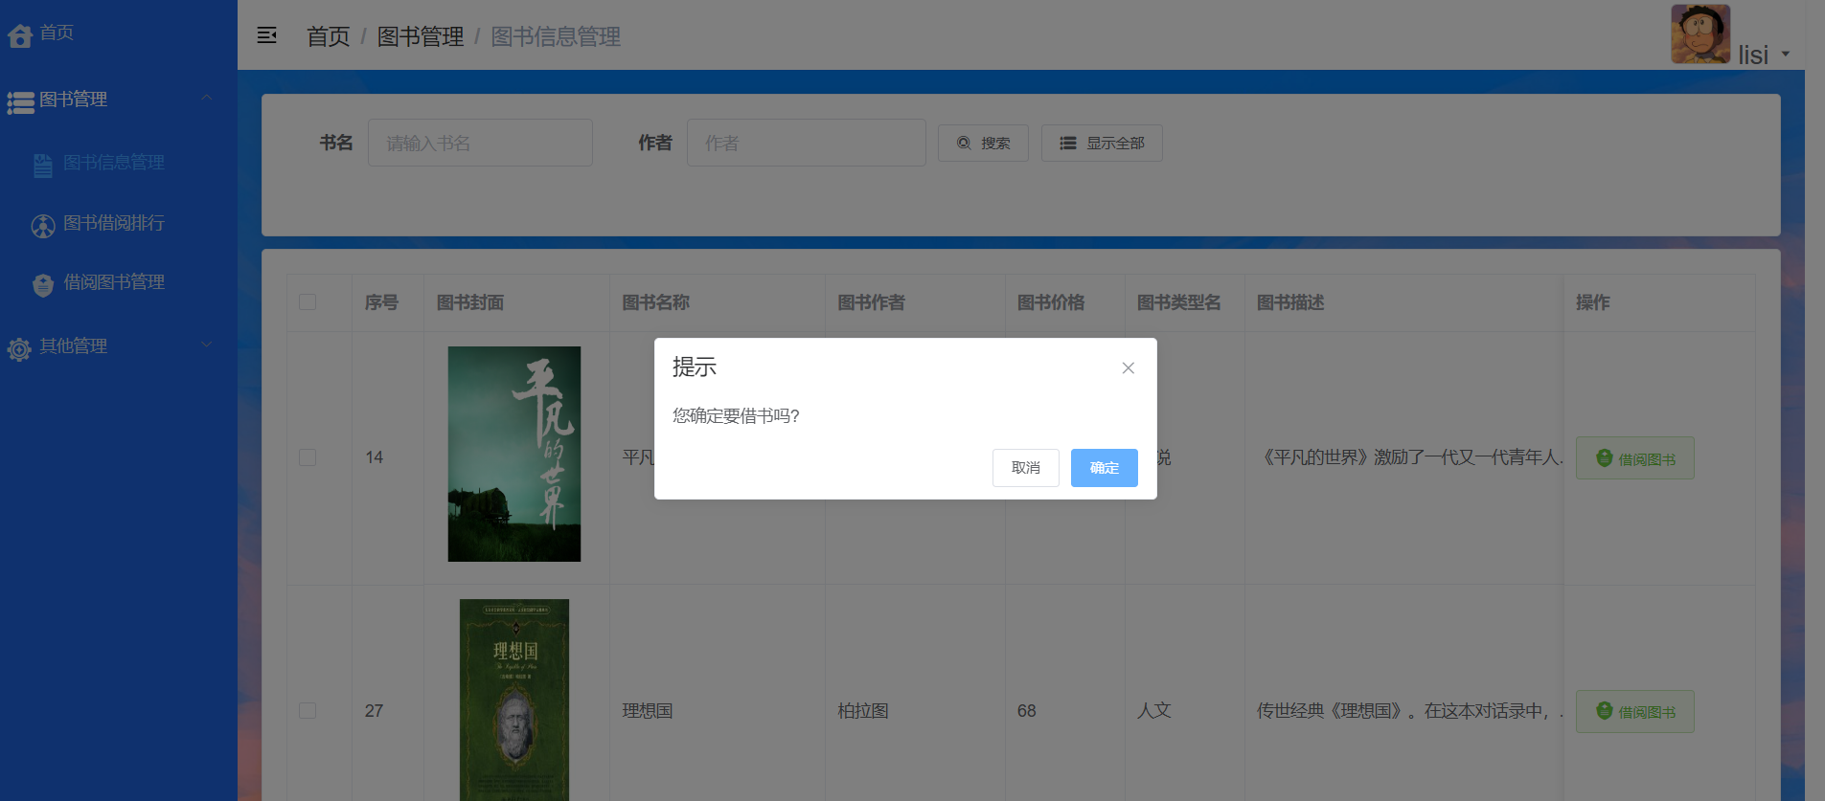1825x801 pixels.
Task: Click the type cell 人文
Action: coord(1154,711)
